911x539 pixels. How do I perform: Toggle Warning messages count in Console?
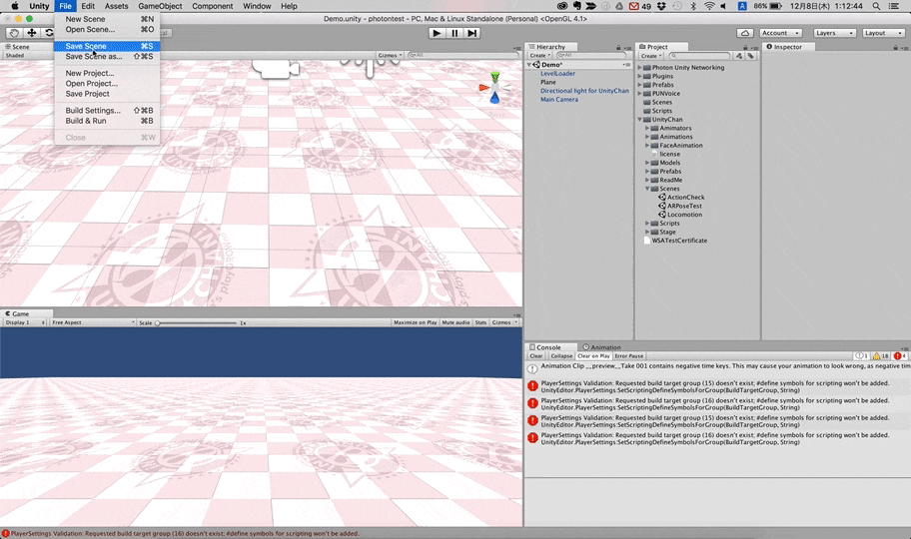[x=880, y=356]
